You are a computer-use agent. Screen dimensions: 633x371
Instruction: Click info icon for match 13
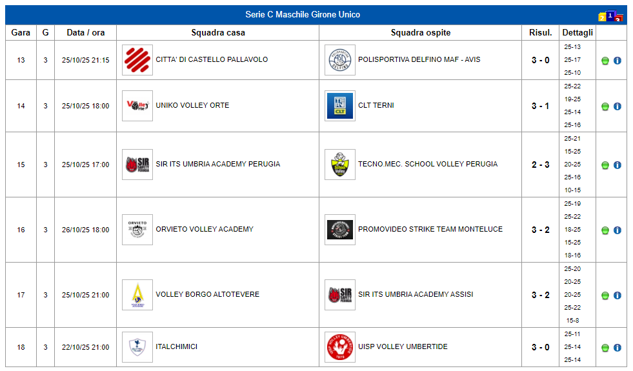617,61
